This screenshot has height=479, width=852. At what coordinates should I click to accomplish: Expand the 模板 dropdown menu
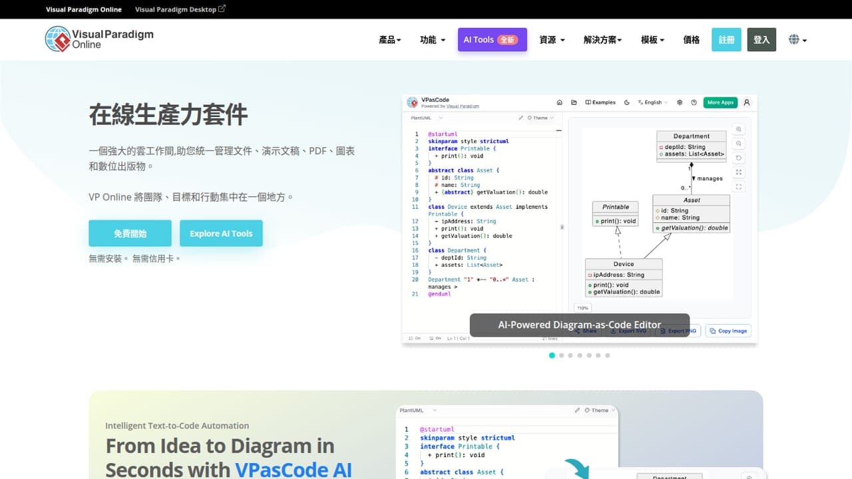652,40
